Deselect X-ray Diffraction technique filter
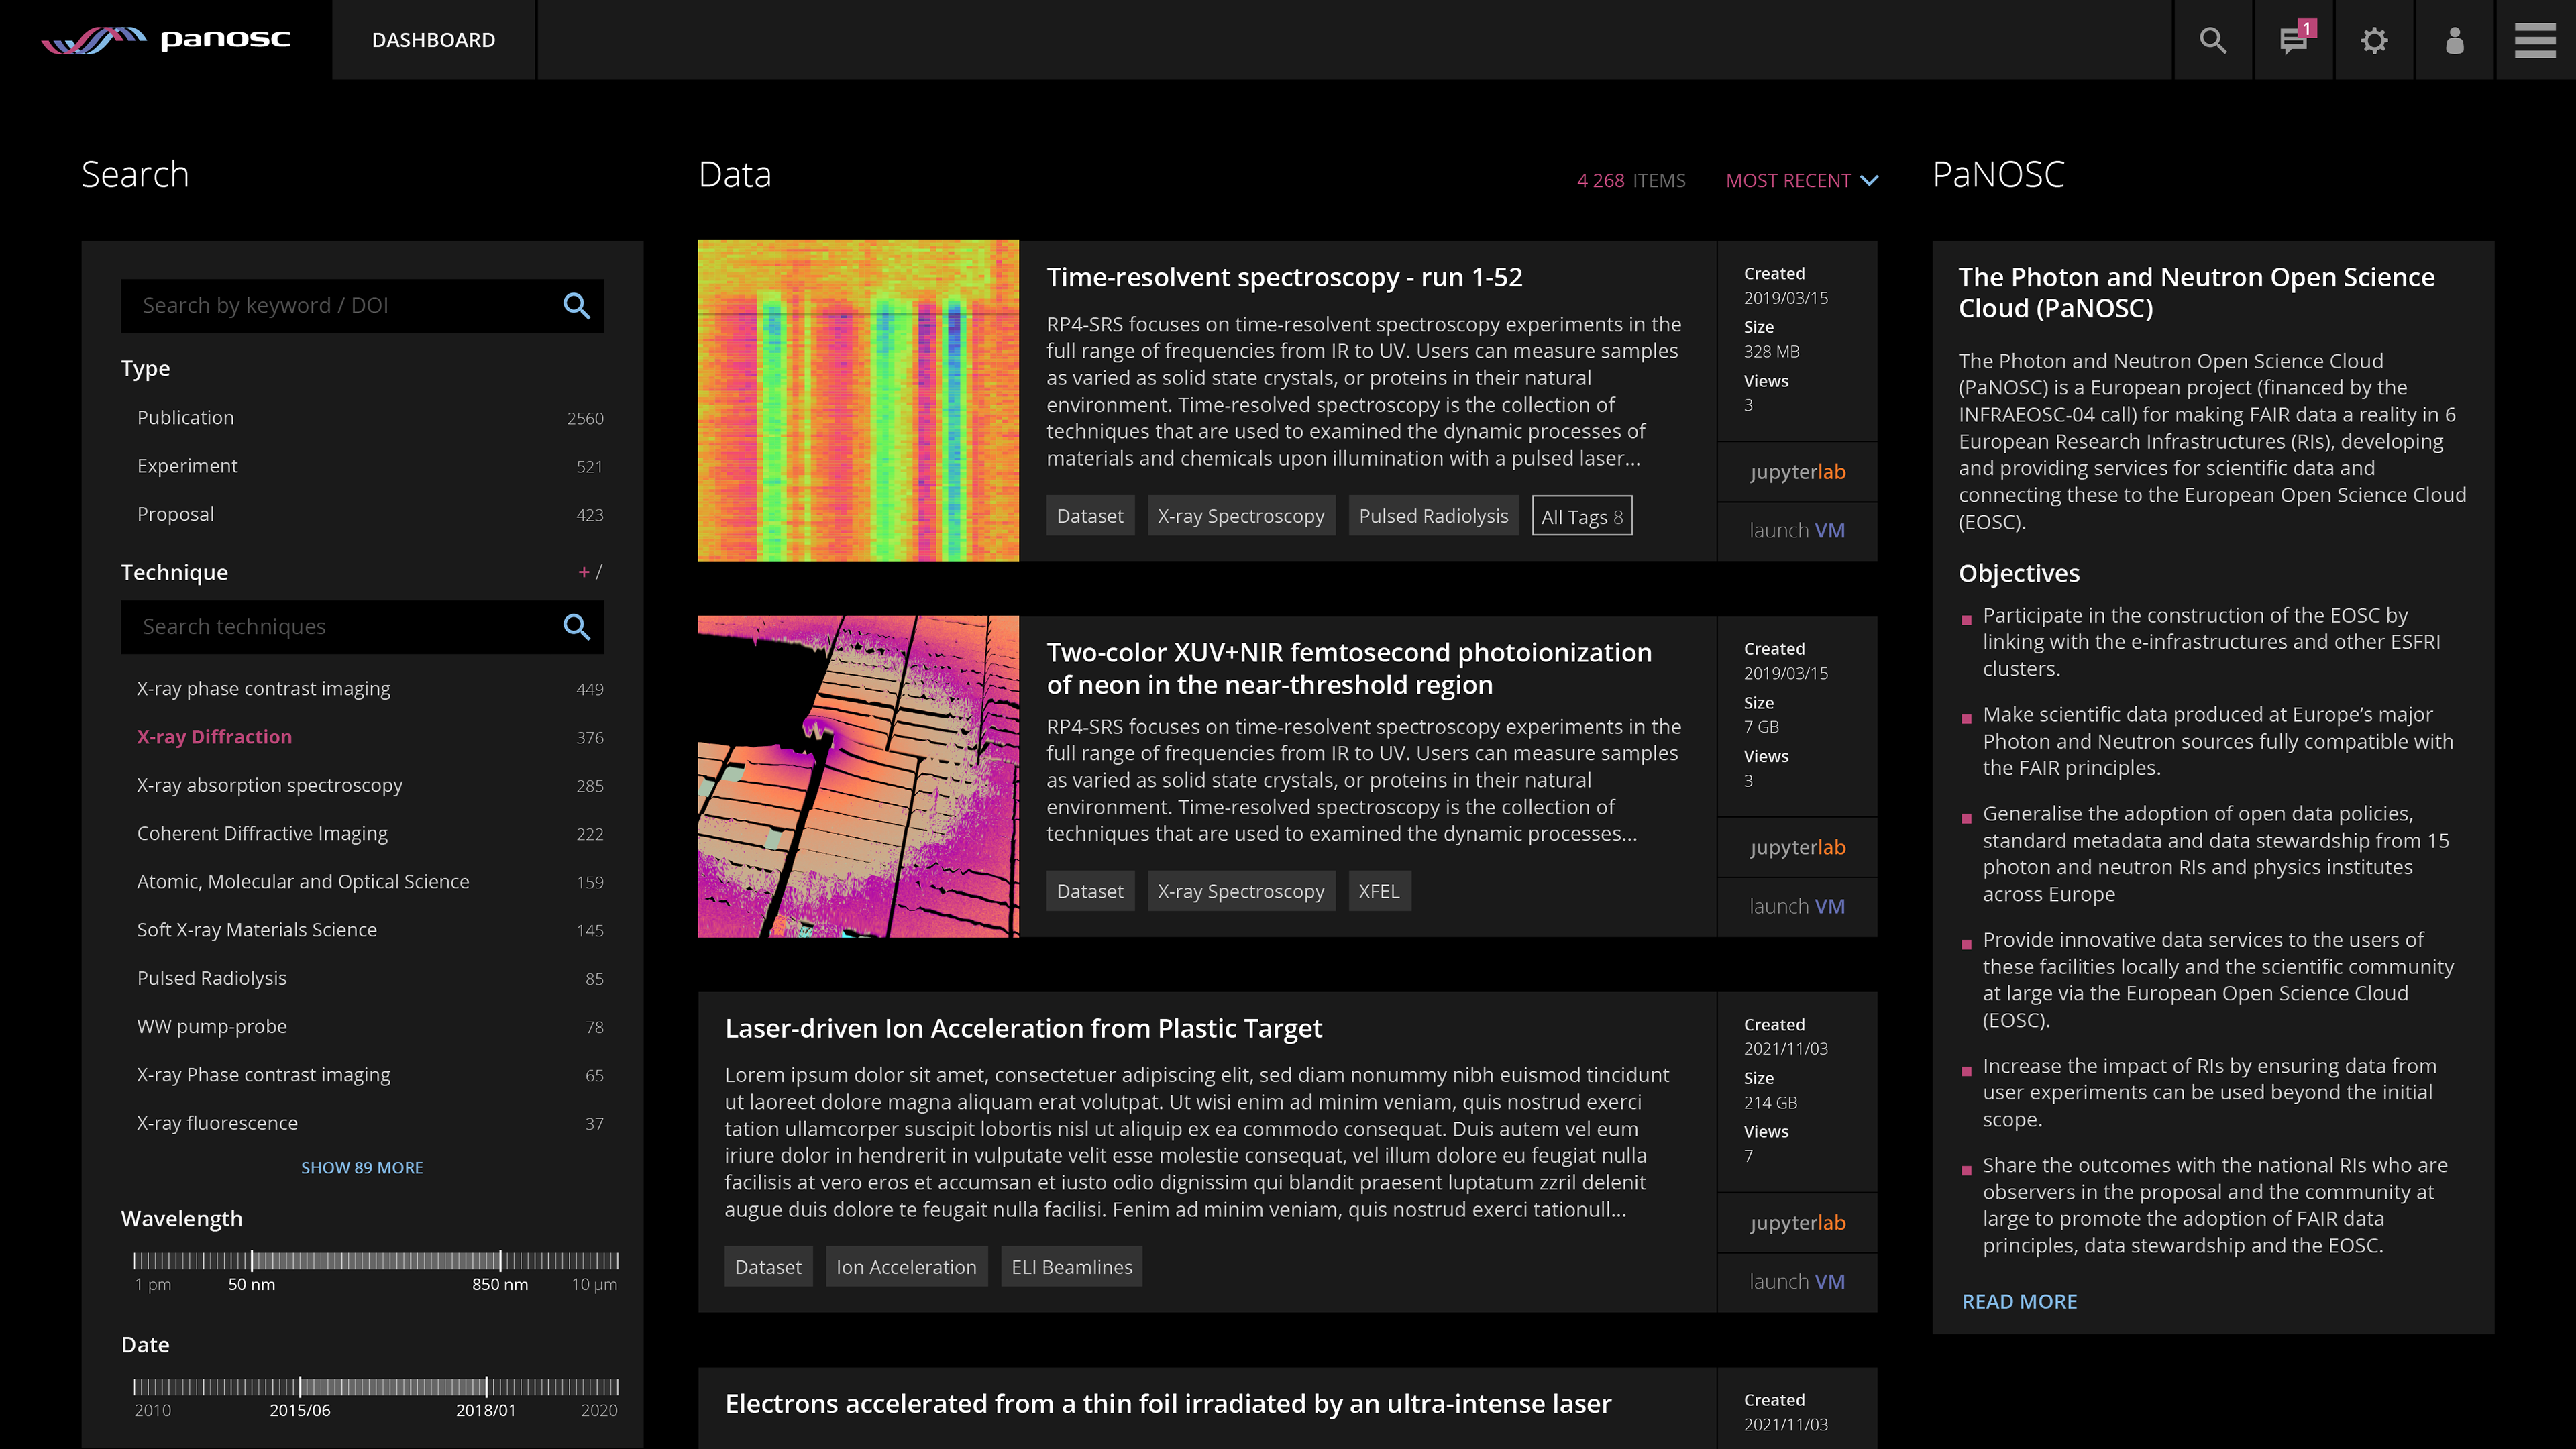The image size is (2576, 1449). (370, 737)
